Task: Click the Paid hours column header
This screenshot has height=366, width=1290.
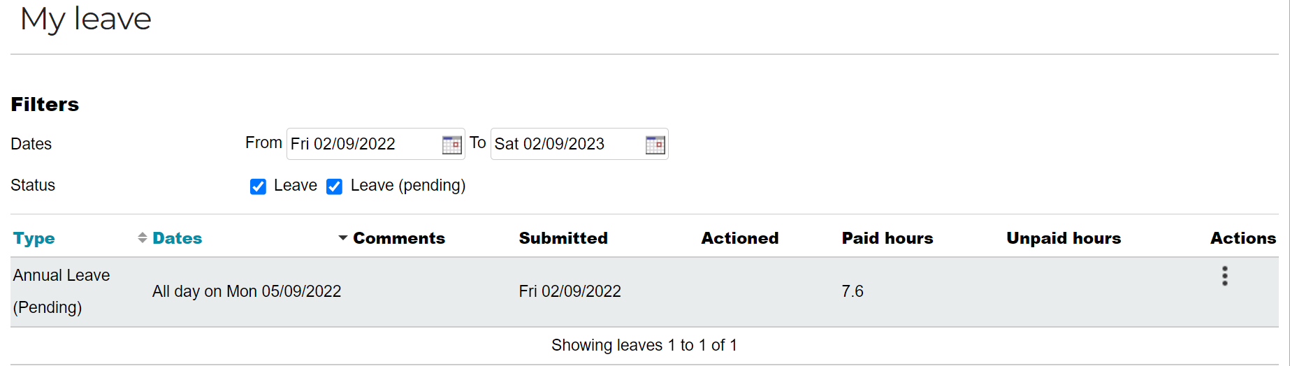Action: click(887, 238)
